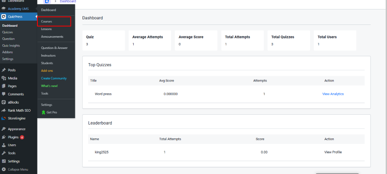Click the StoreEngine icon in sidebar

click(x=4, y=118)
